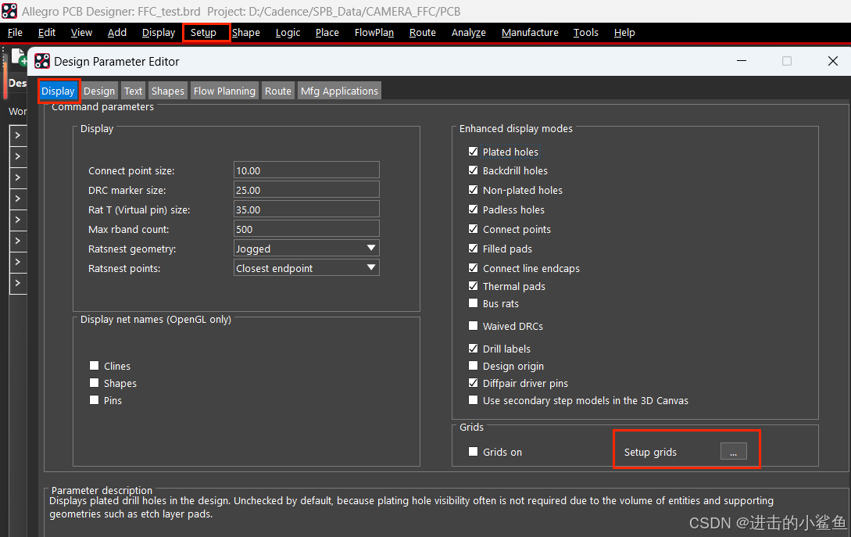Open the Display menu in menu bar
851x537 pixels.
(159, 33)
